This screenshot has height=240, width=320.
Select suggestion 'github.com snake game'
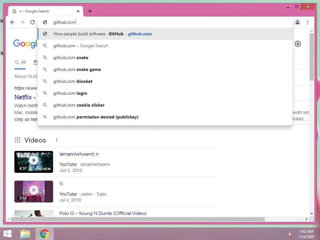[165, 69]
